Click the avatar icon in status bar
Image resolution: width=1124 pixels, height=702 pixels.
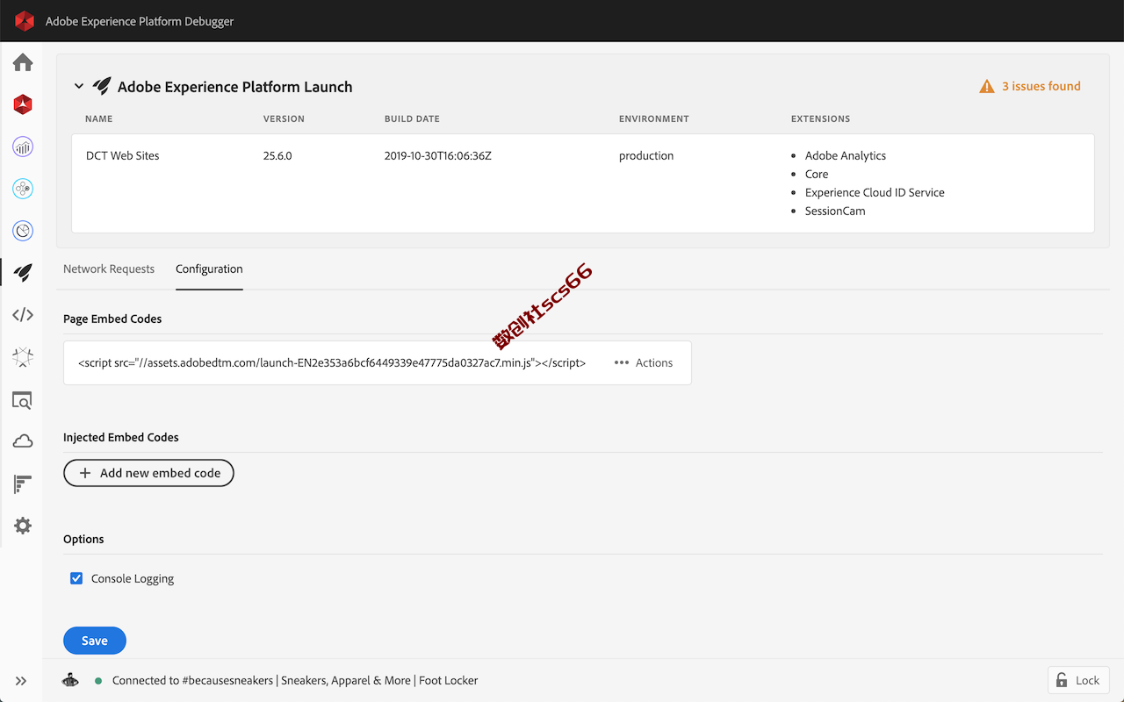tap(71, 680)
